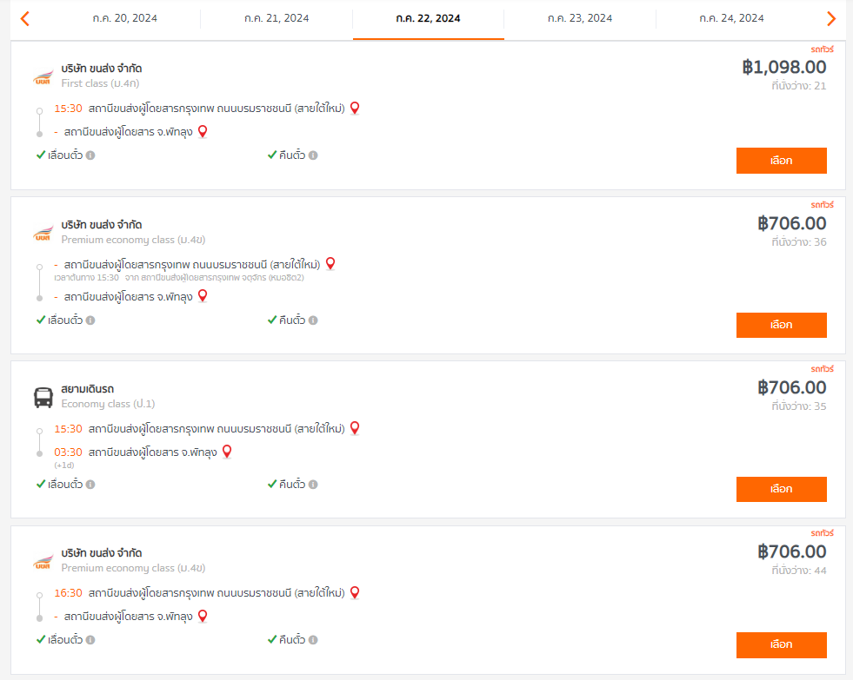Click info icon next to คืนตั๋ว in second trip
The image size is (853, 680).
[313, 320]
